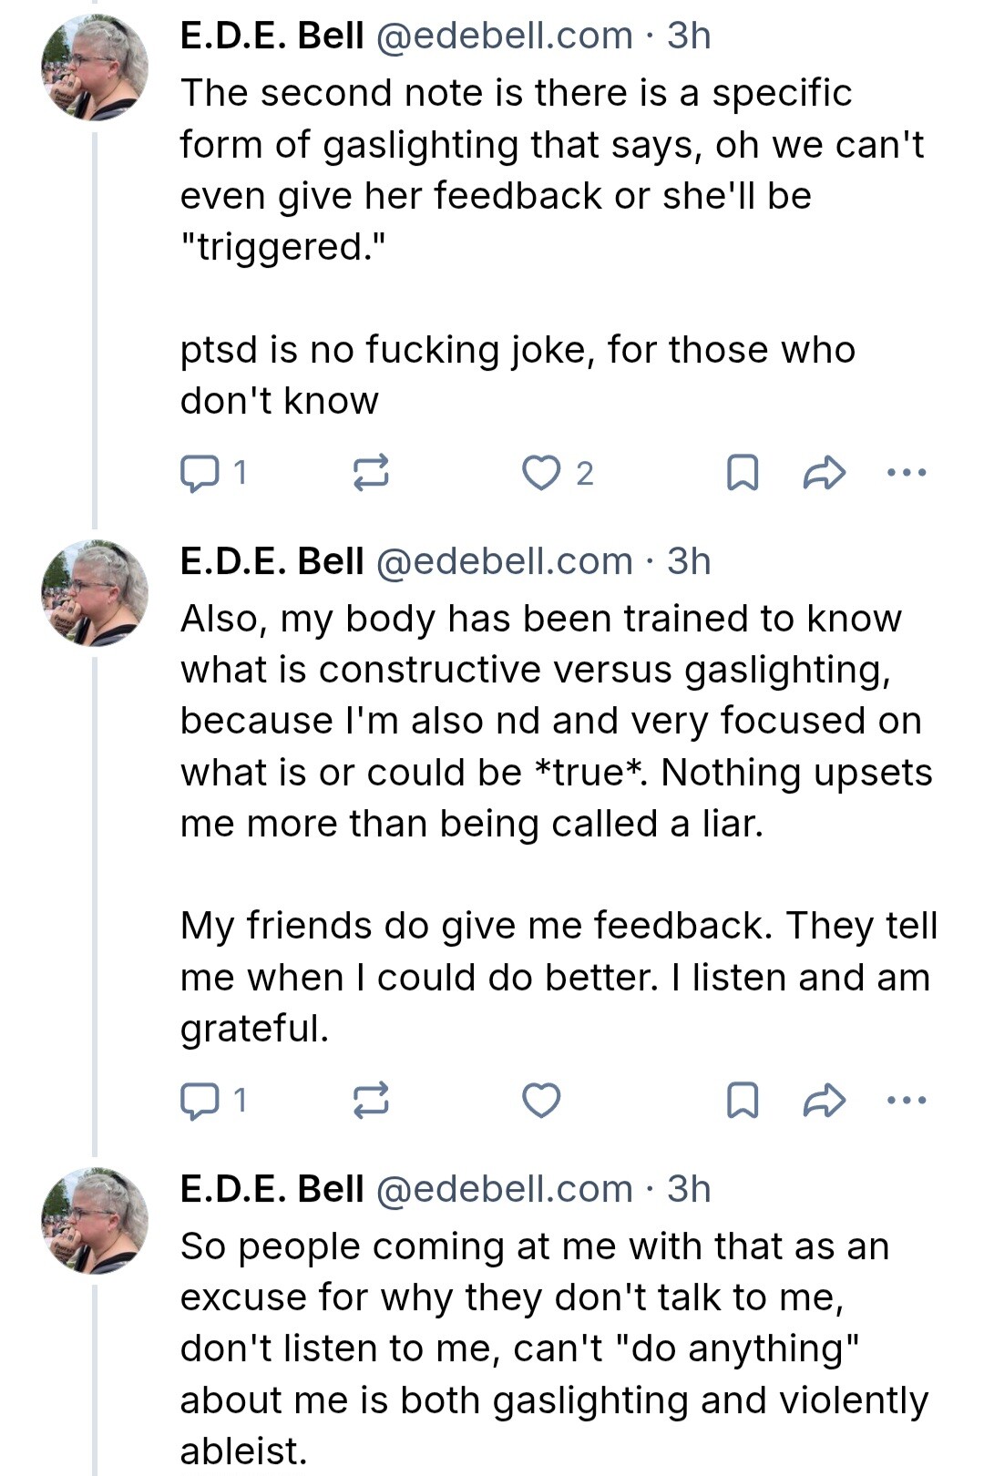Open E.D.E. Bell avatar on first post
This screenshot has height=1476, width=984.
[95, 67]
